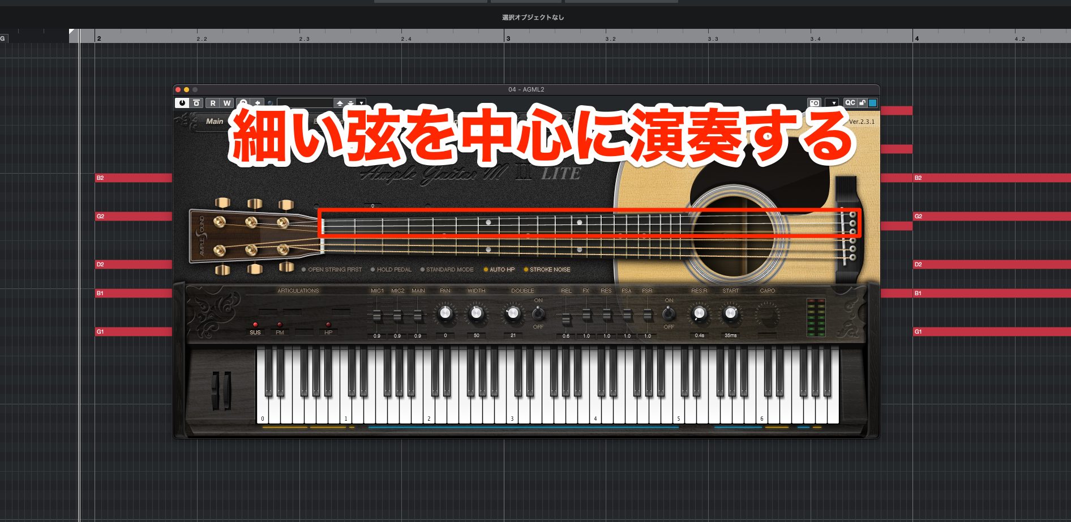
Task: Click the snapshot camera icon
Action: pos(814,103)
